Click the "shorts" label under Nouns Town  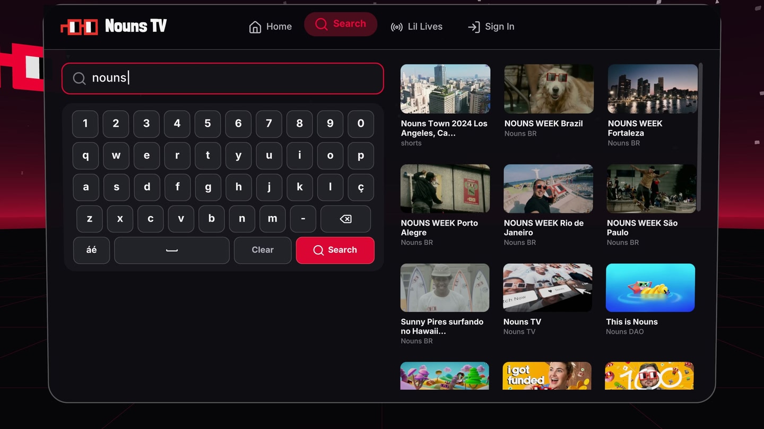411,143
